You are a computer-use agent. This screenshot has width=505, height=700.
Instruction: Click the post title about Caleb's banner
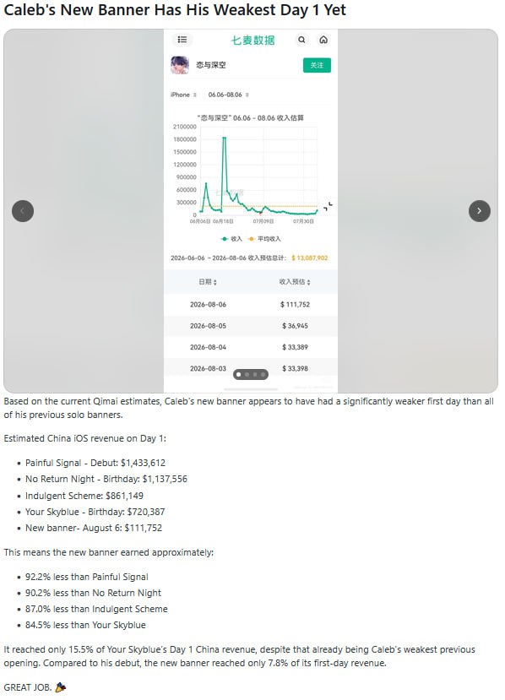[x=175, y=9]
